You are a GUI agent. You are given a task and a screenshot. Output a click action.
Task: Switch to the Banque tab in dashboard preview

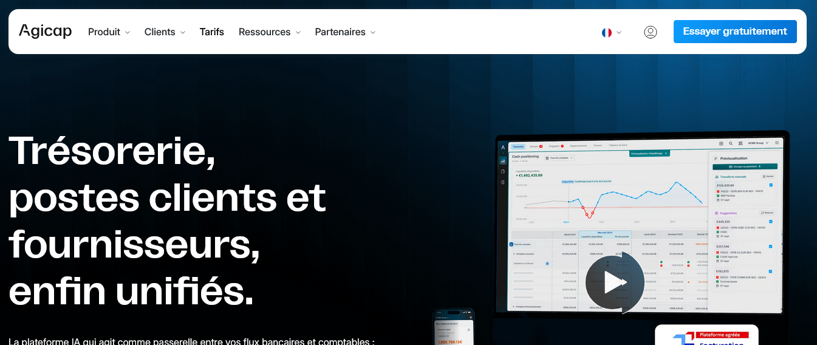click(536, 146)
